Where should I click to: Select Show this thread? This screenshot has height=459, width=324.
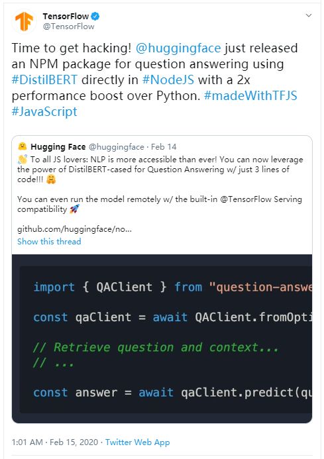tap(49, 242)
